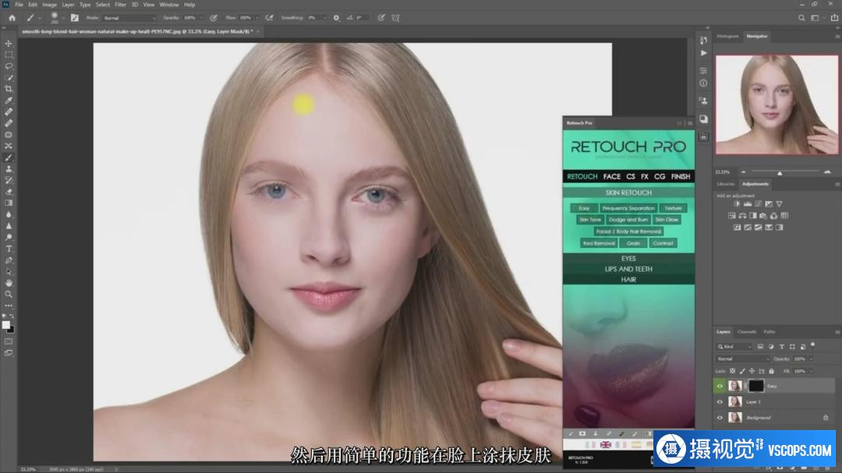Screen dimensions: 842x473
Task: Toggle pressure for opacity icon
Action: (214, 18)
